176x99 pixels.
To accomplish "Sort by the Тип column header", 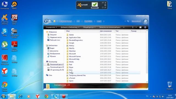I will [123, 31].
